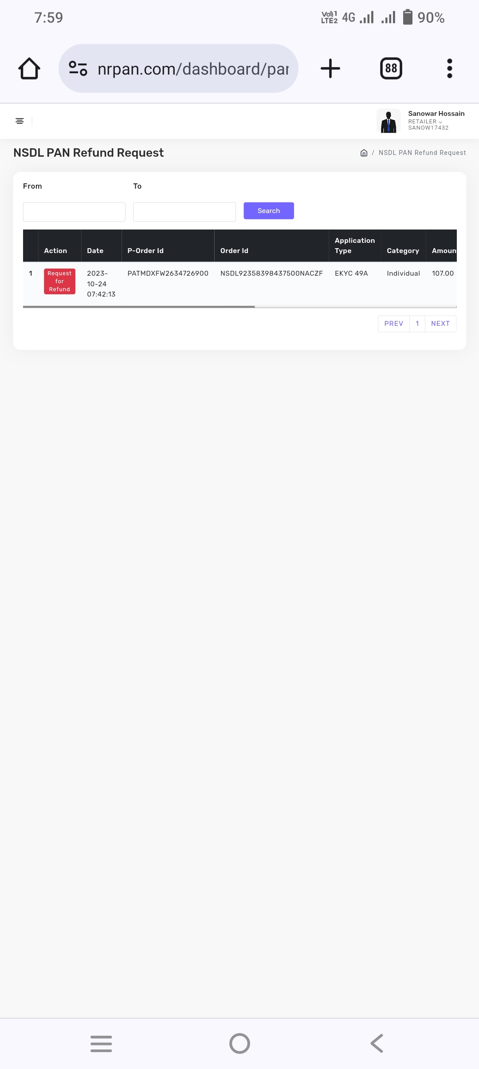479x1069 pixels.
Task: Click the Search button
Action: coord(269,211)
